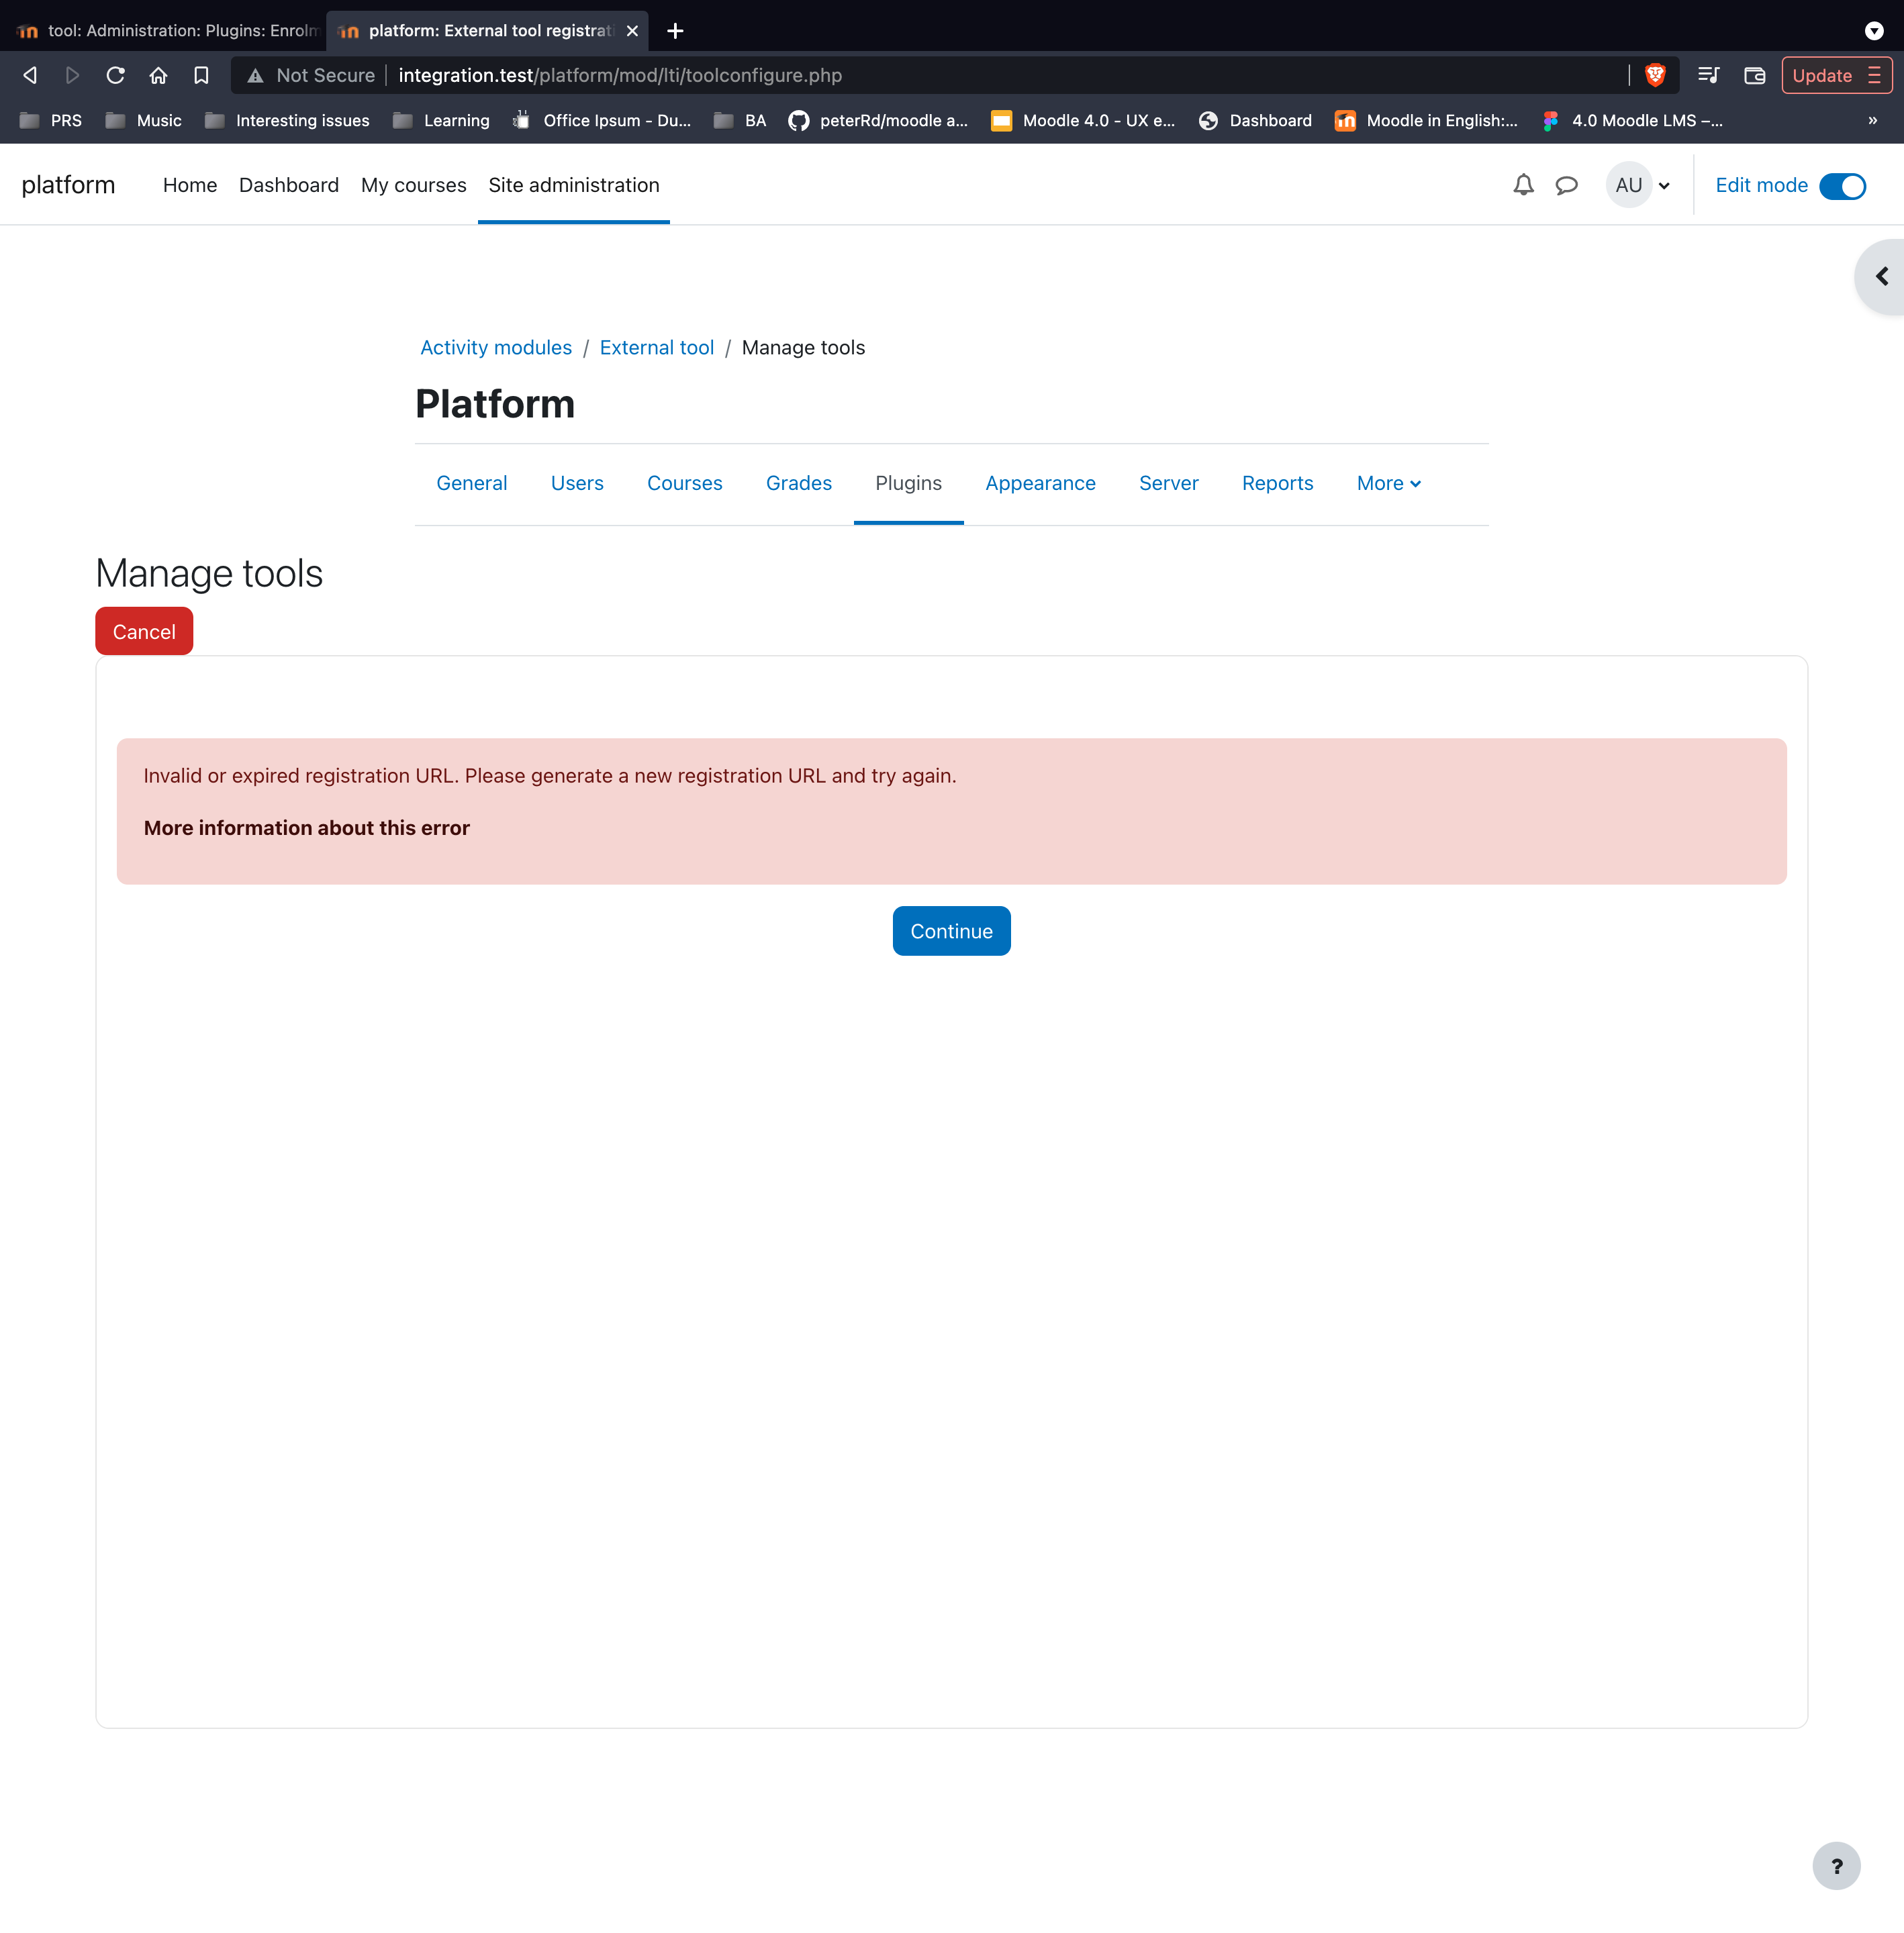
Task: Open the tab search dropdown arrow
Action: coord(1874,31)
